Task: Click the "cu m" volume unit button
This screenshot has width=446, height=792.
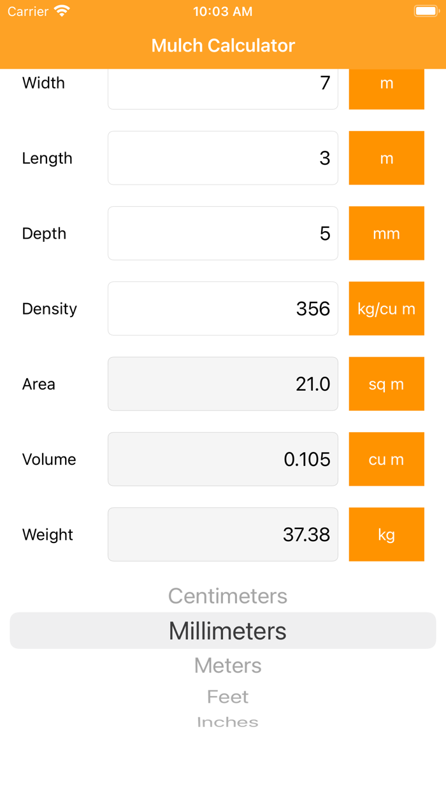Action: click(386, 459)
